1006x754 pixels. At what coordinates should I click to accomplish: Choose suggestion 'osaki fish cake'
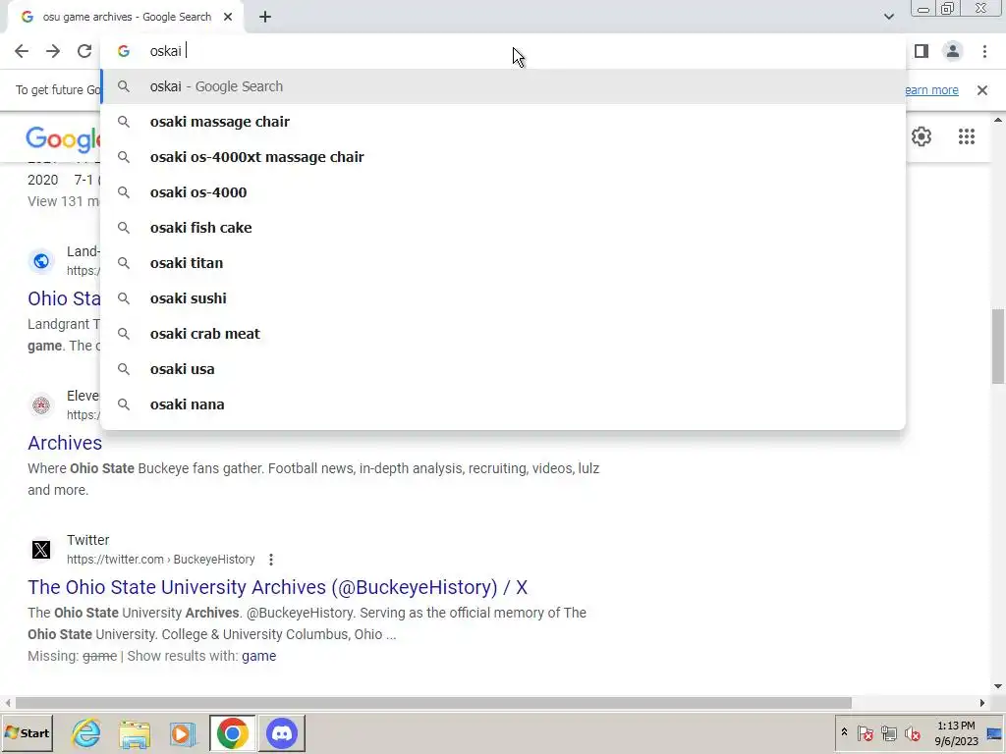coord(504,228)
